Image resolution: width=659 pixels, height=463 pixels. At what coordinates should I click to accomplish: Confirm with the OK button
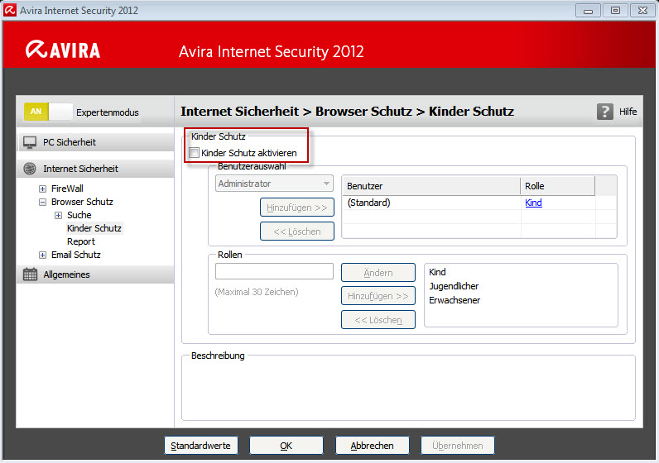click(x=286, y=446)
